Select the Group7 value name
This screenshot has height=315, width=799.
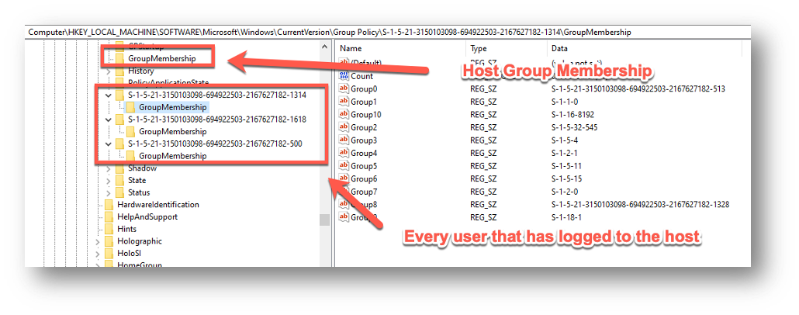(364, 192)
